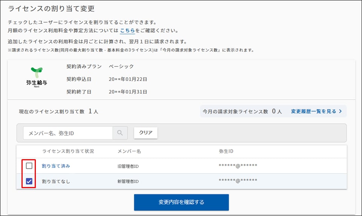
Task: Click the masked 弥生ID in 新管理者ID row
Action: 238,181
